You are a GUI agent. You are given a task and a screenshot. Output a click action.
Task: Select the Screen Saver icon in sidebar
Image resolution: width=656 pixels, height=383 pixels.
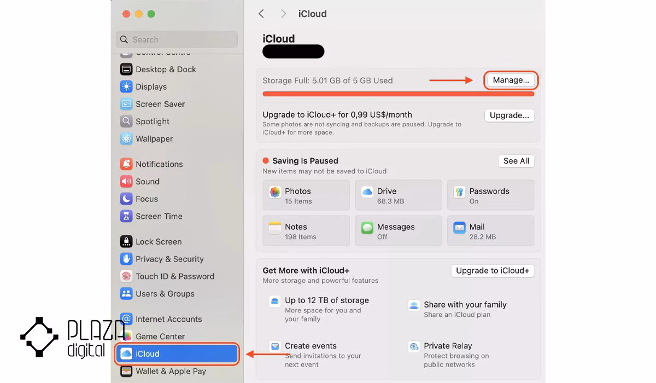126,104
